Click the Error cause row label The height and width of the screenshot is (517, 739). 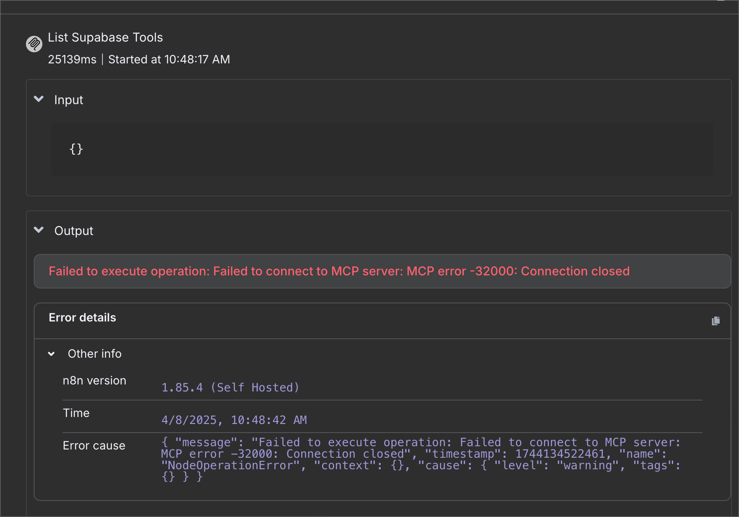(x=94, y=445)
